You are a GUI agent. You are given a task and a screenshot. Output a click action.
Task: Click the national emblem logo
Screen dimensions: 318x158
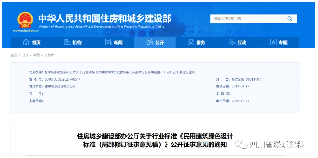point(25,20)
